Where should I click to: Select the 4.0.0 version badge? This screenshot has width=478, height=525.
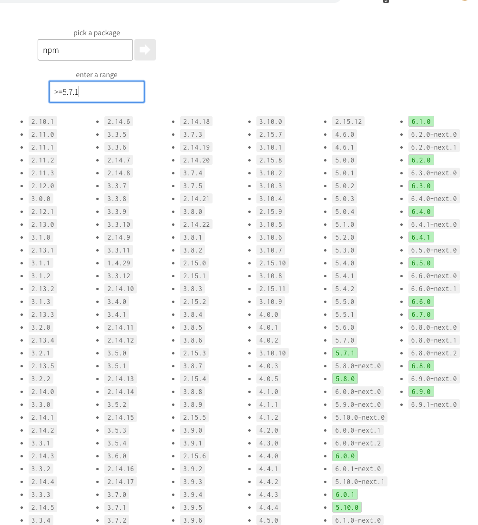point(269,314)
